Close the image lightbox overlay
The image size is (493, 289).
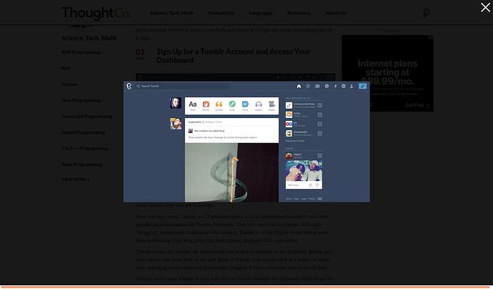pyautogui.click(x=485, y=8)
